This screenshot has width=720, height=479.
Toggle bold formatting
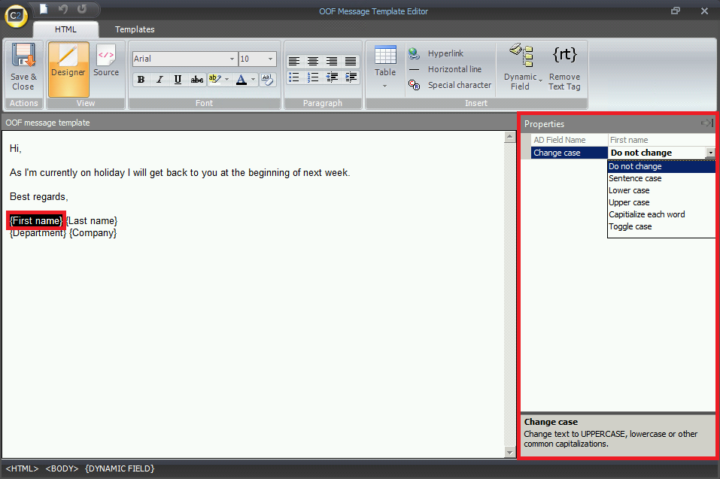pyautogui.click(x=141, y=80)
